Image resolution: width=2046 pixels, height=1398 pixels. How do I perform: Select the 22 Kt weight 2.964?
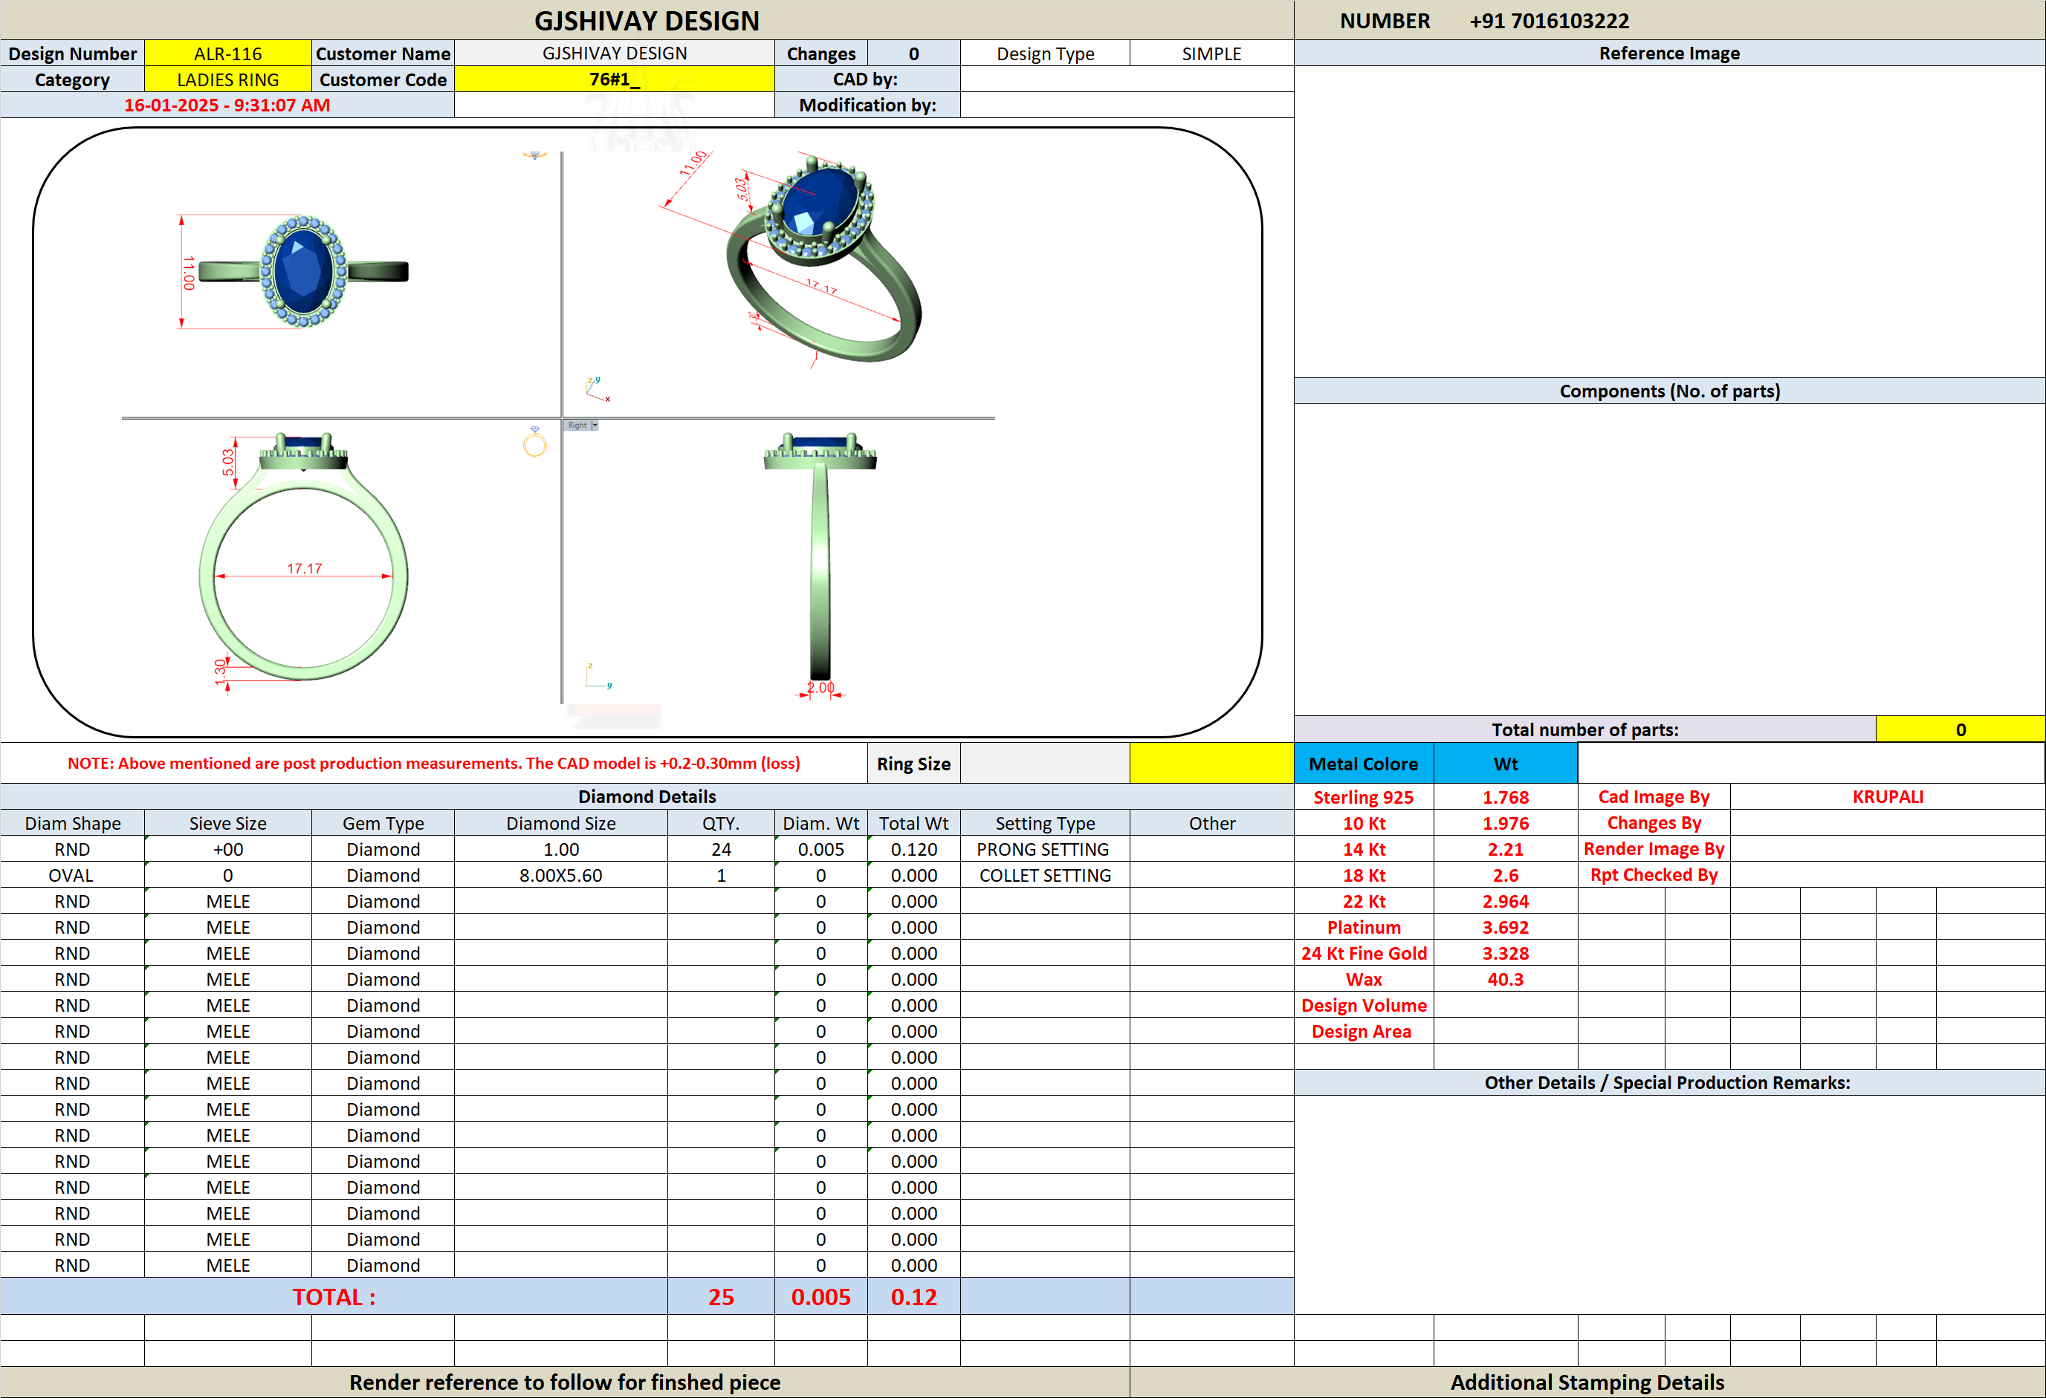[1506, 901]
